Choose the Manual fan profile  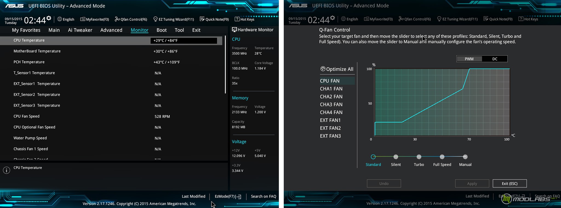point(465,157)
